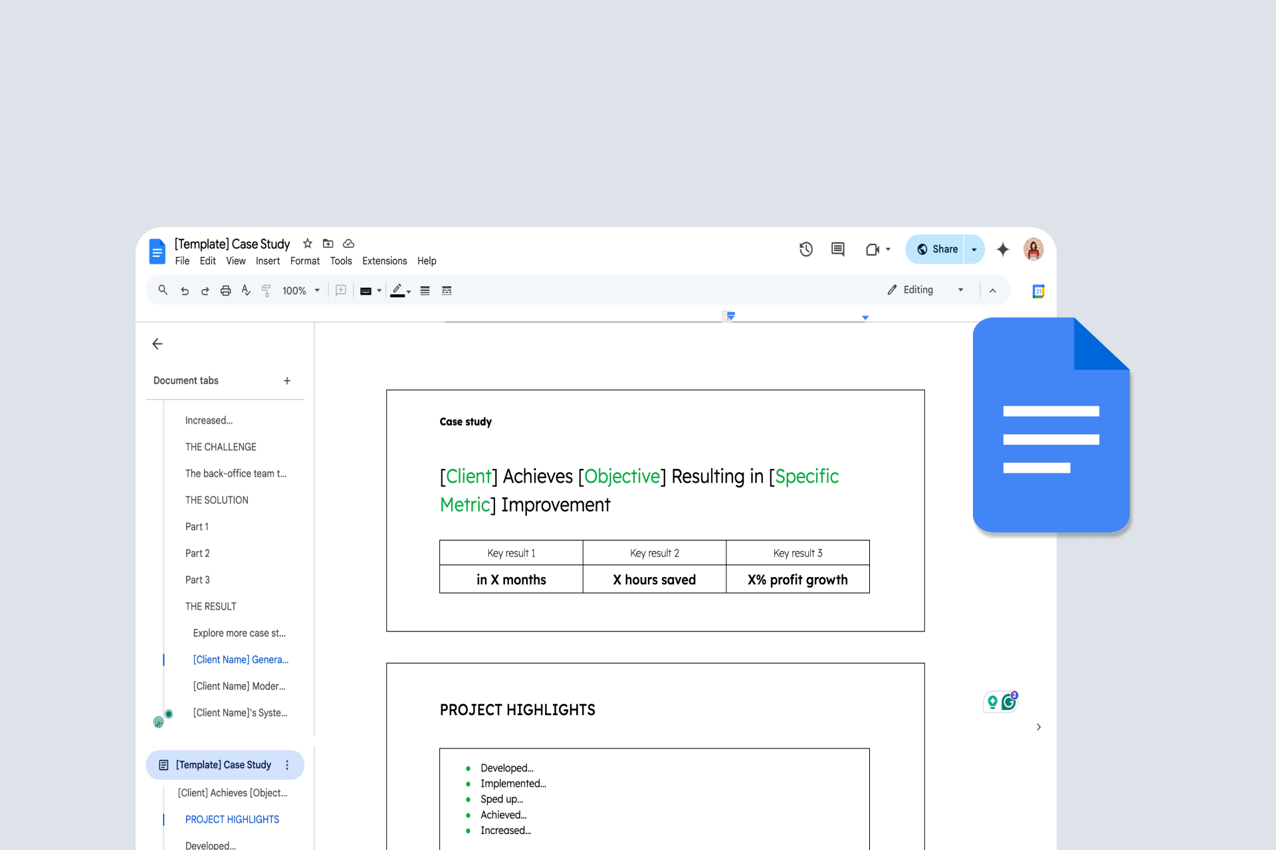1276x850 pixels.
Task: Open the Edit menu
Action: coord(208,261)
